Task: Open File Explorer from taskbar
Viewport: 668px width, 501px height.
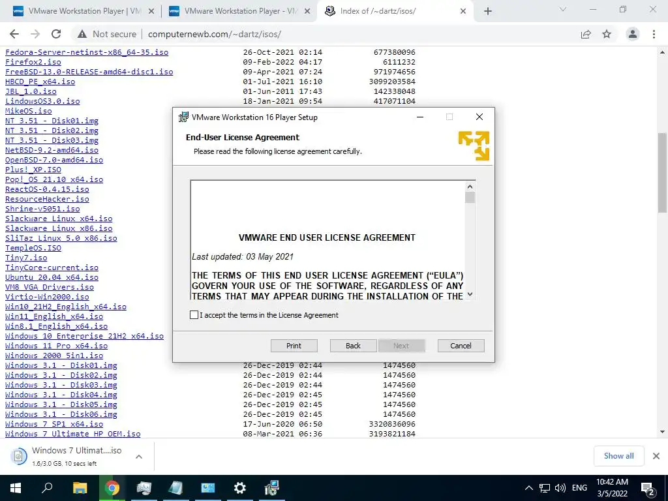Action: pyautogui.click(x=80, y=488)
